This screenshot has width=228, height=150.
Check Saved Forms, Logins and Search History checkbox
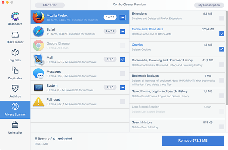(222, 96)
